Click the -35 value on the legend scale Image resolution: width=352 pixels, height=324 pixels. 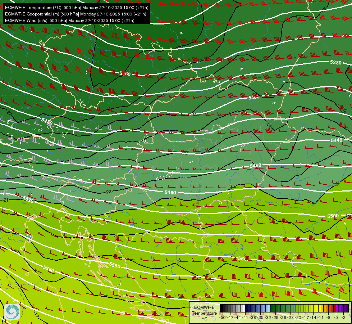(x=260, y=318)
